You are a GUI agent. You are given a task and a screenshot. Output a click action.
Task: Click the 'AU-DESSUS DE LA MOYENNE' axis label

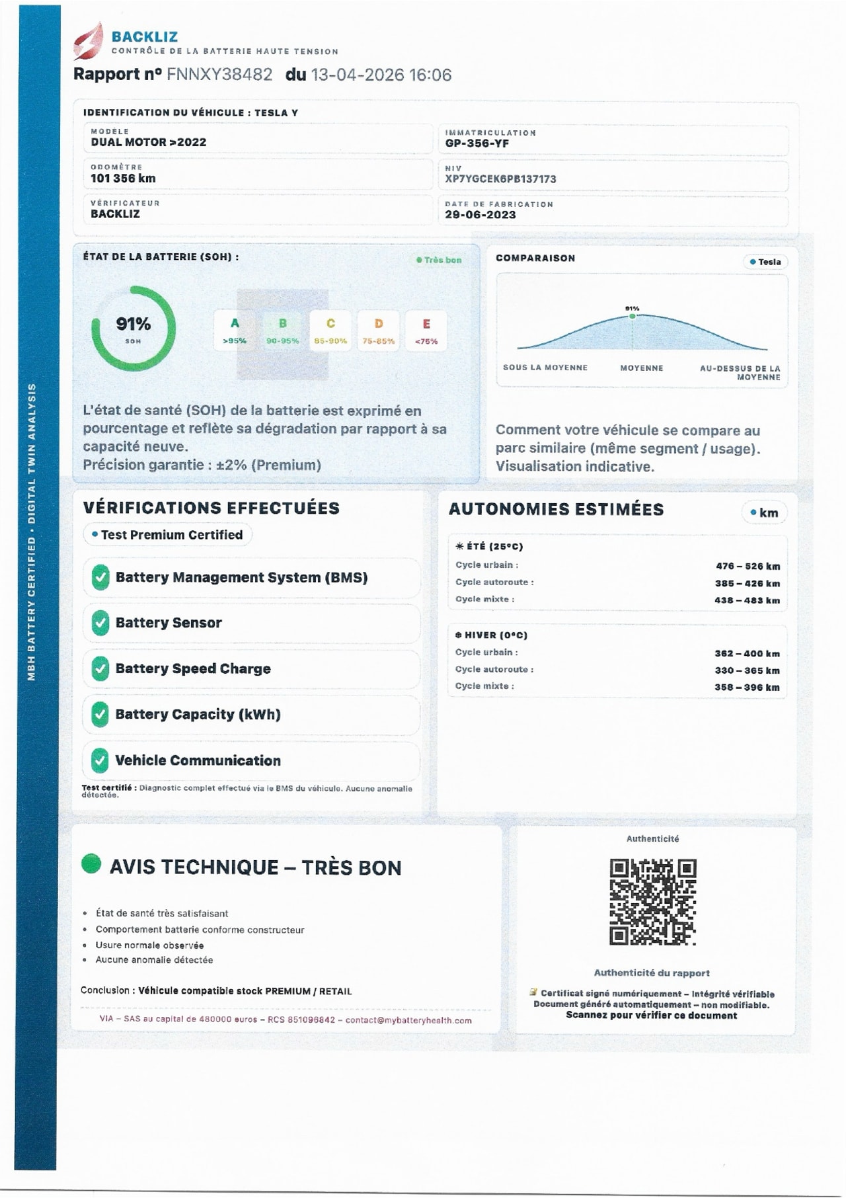click(x=740, y=373)
